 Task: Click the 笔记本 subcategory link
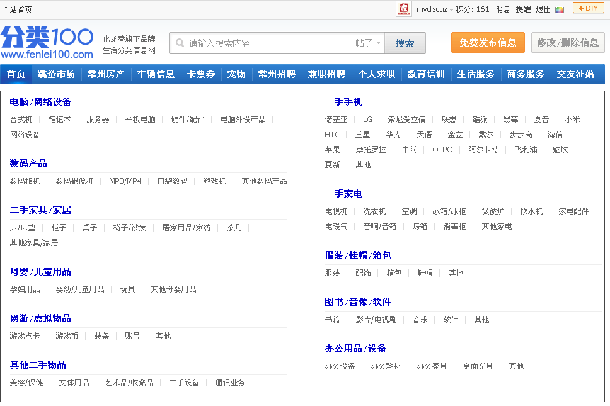[59, 119]
